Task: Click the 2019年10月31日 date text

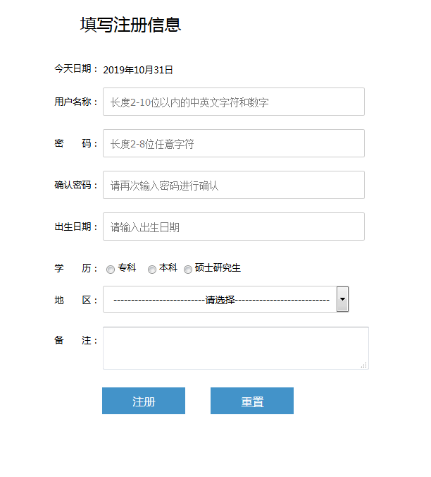Action: 138,69
